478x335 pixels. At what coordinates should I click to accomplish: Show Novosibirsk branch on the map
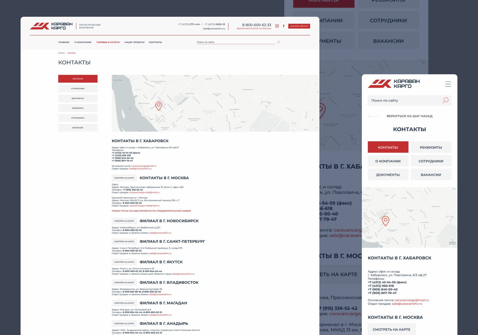(x=124, y=221)
